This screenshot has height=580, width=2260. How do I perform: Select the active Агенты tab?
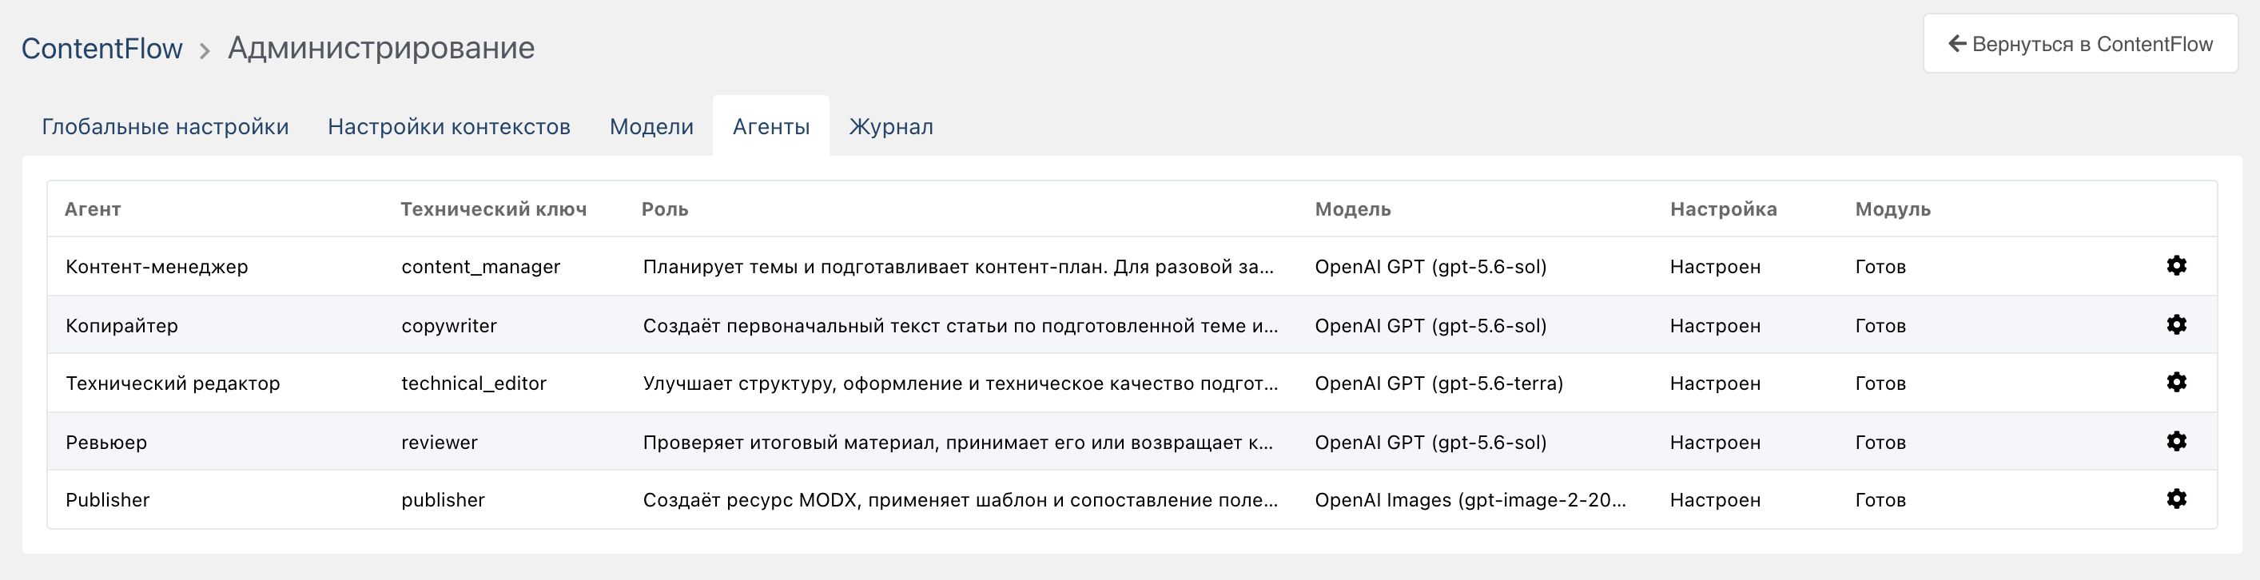pyautogui.click(x=770, y=126)
